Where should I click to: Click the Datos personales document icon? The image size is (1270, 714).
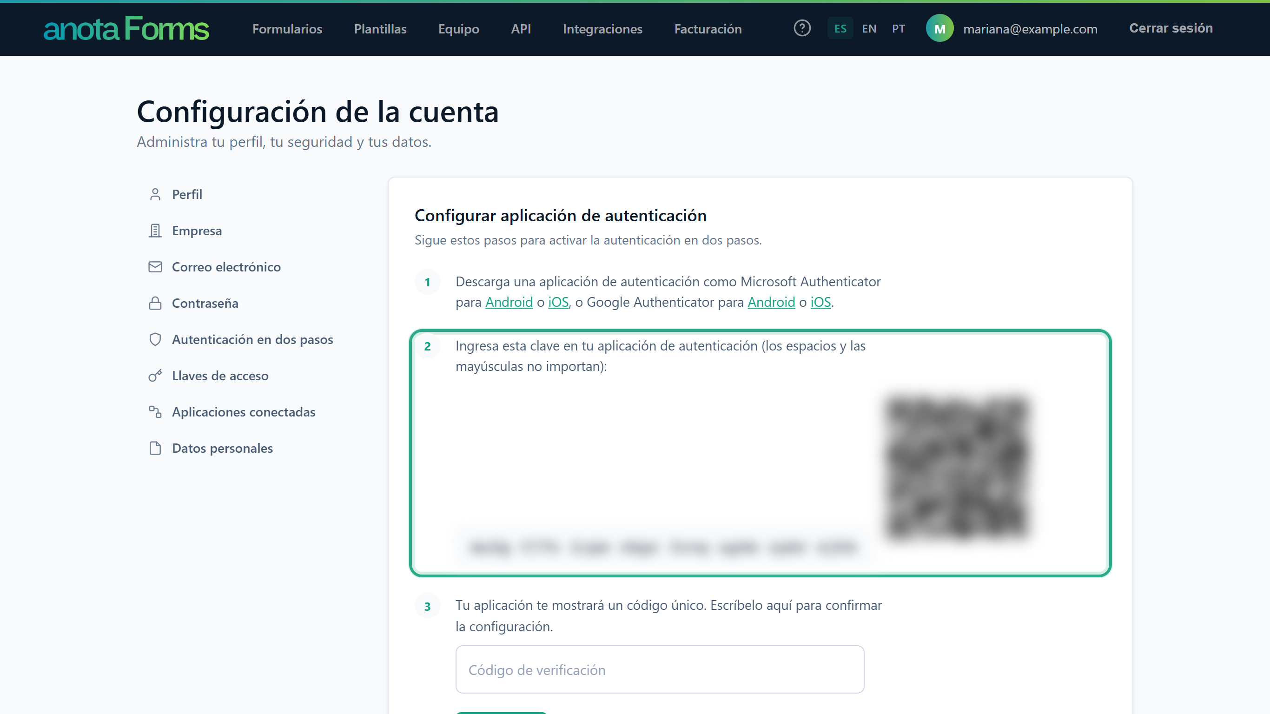(155, 448)
